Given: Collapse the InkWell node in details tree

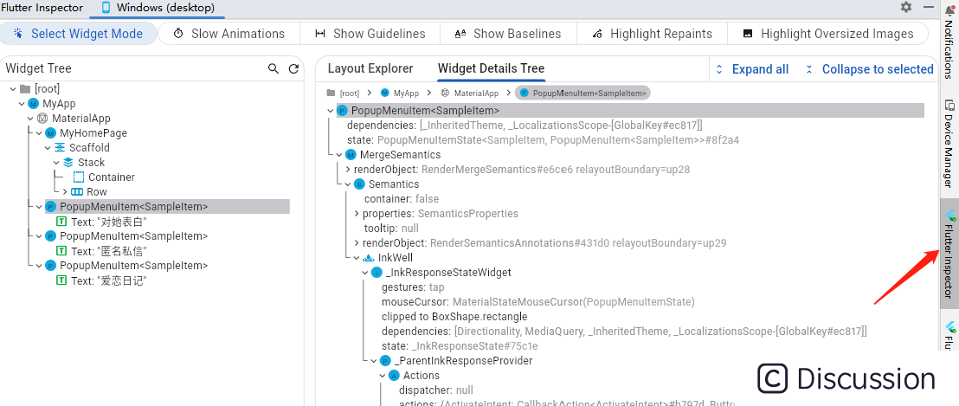Looking at the screenshot, I should [357, 257].
